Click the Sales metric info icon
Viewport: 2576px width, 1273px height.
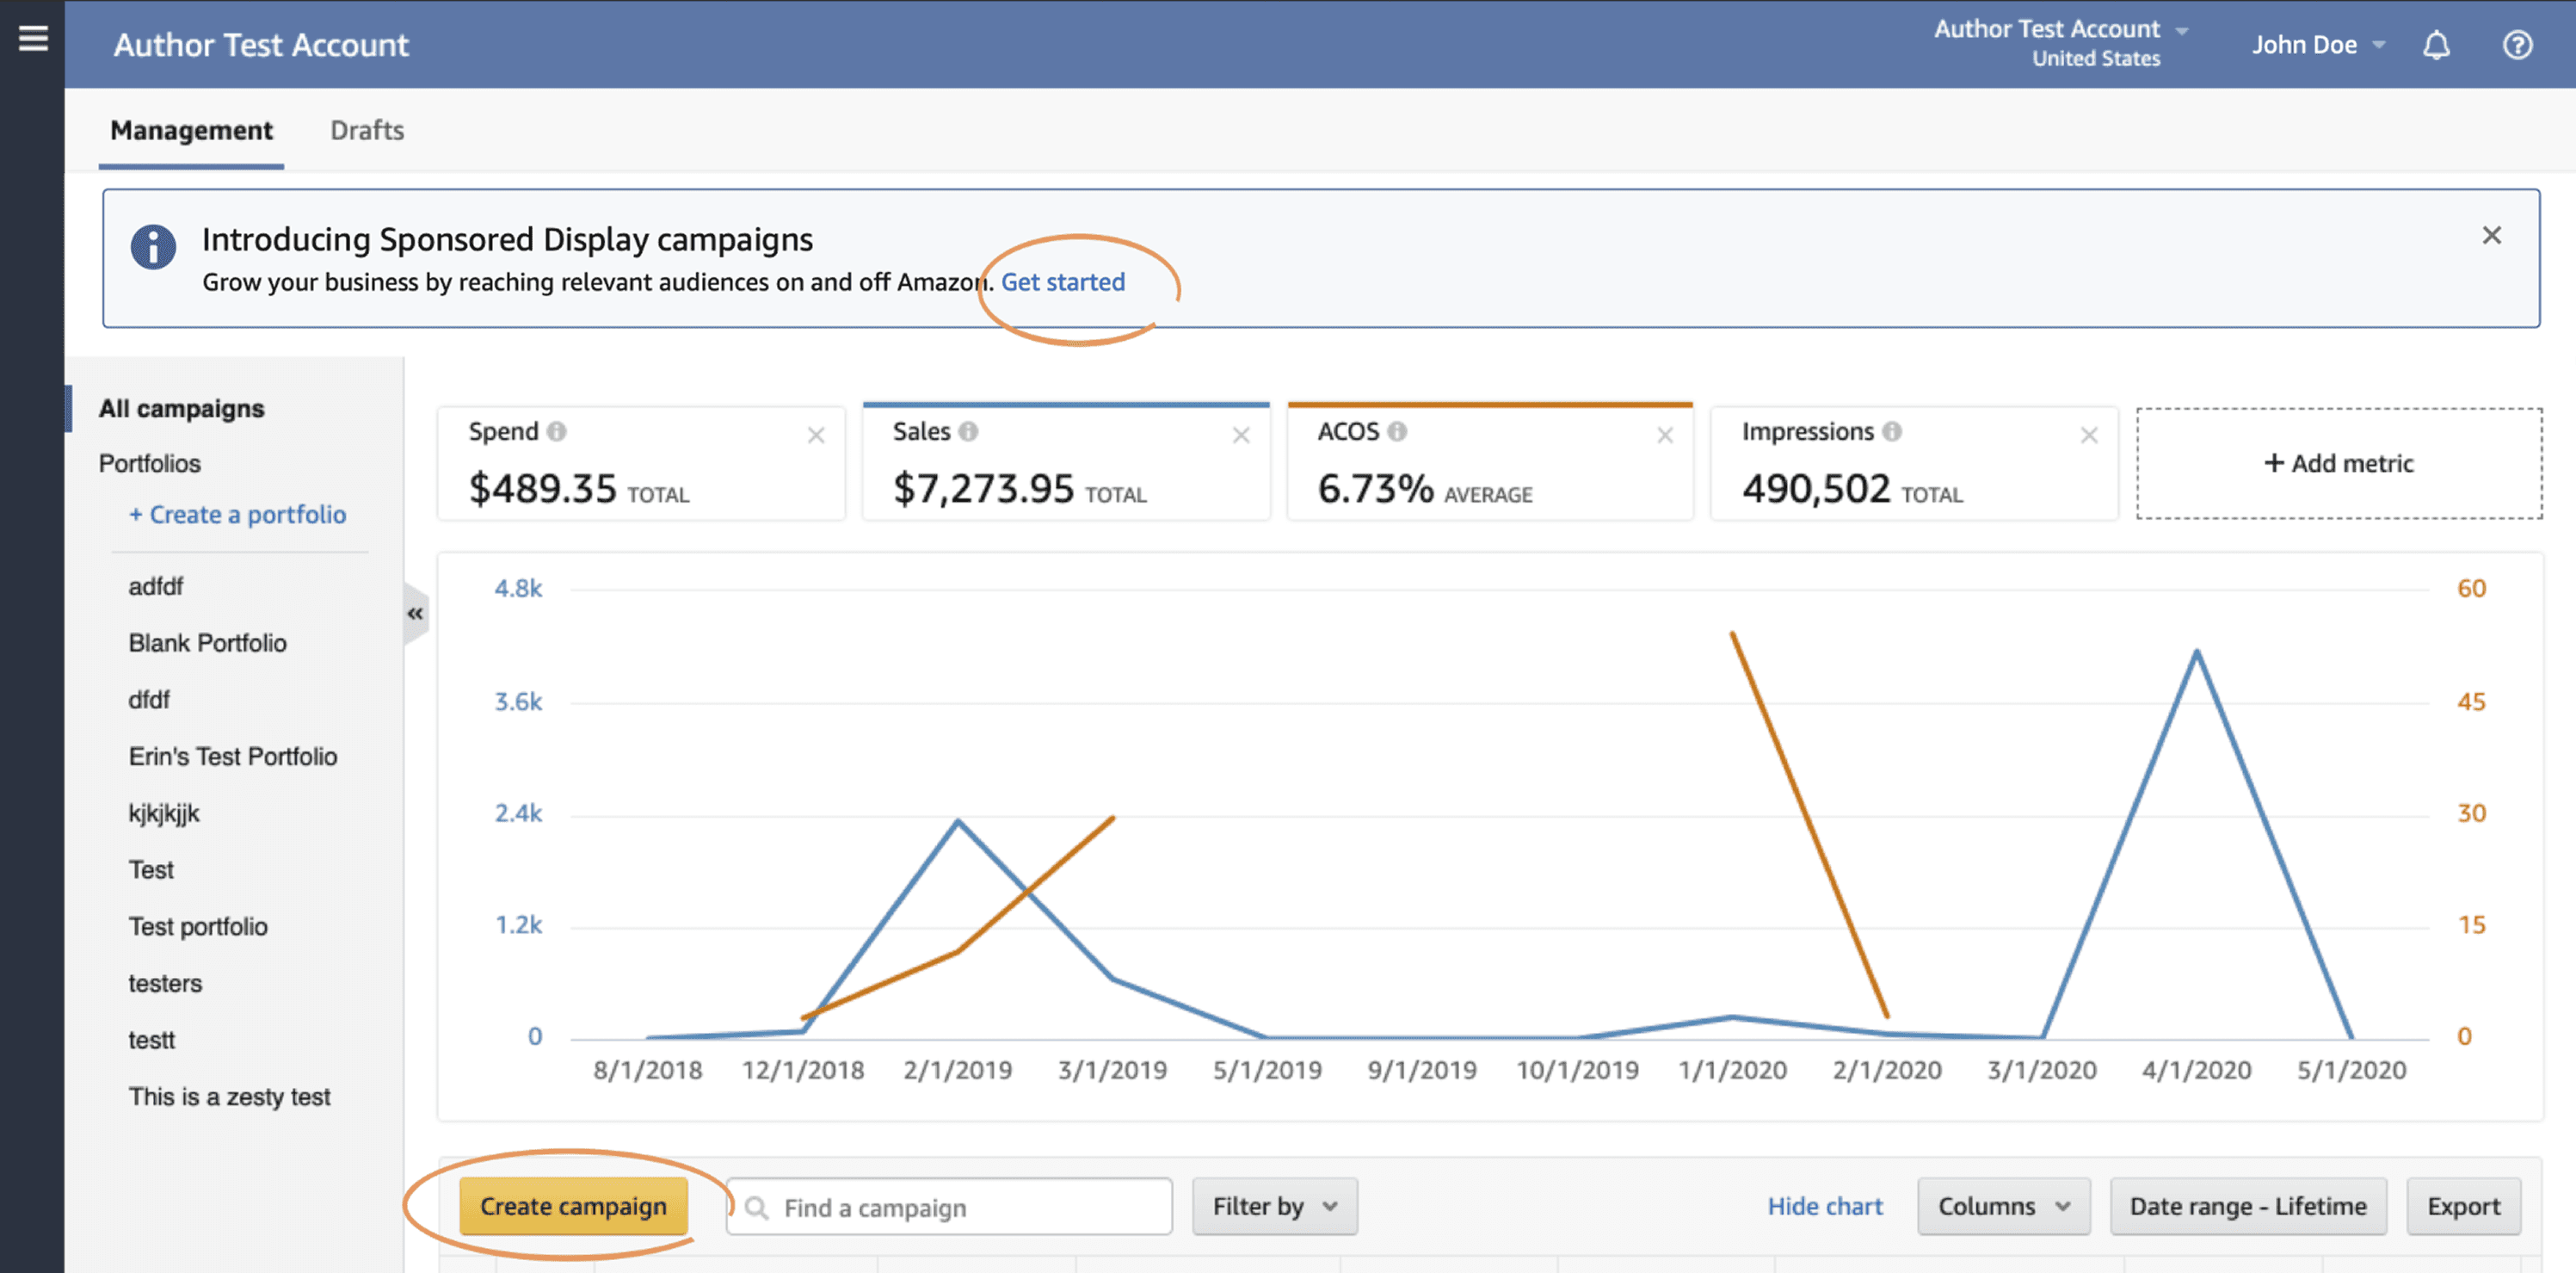coord(968,431)
